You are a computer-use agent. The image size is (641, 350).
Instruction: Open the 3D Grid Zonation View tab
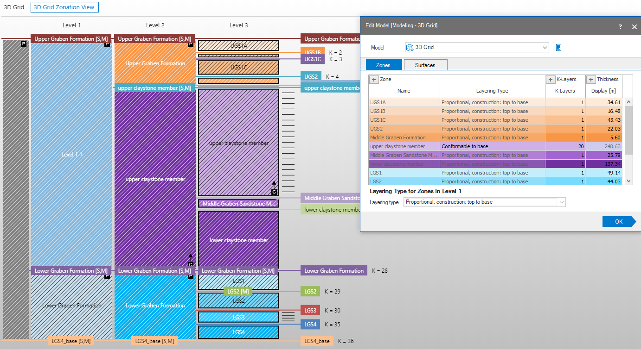click(64, 7)
